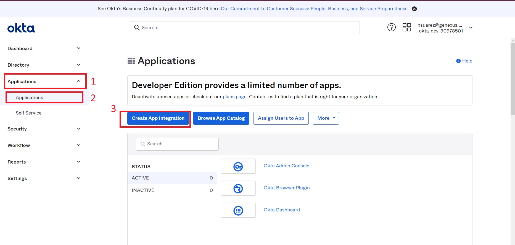Click Browse App Catalog button
Viewport: 515px width, 245px height.
click(x=221, y=118)
